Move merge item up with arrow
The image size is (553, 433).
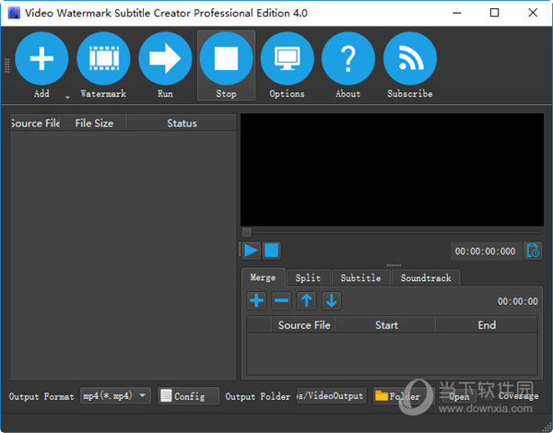pyautogui.click(x=307, y=300)
